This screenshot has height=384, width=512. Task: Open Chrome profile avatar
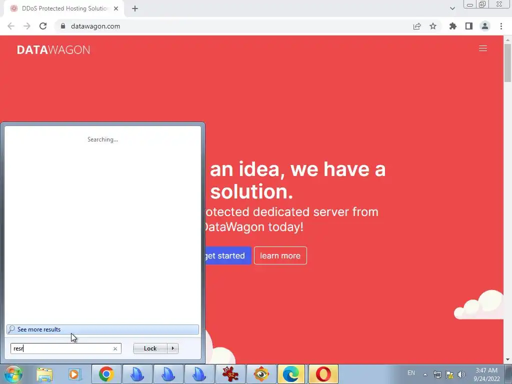(x=485, y=26)
